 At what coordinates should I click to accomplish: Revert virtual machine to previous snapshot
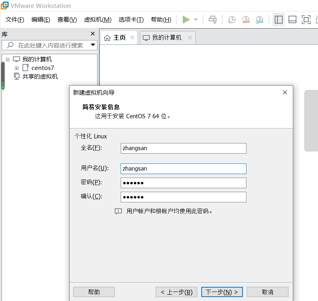click(x=246, y=20)
